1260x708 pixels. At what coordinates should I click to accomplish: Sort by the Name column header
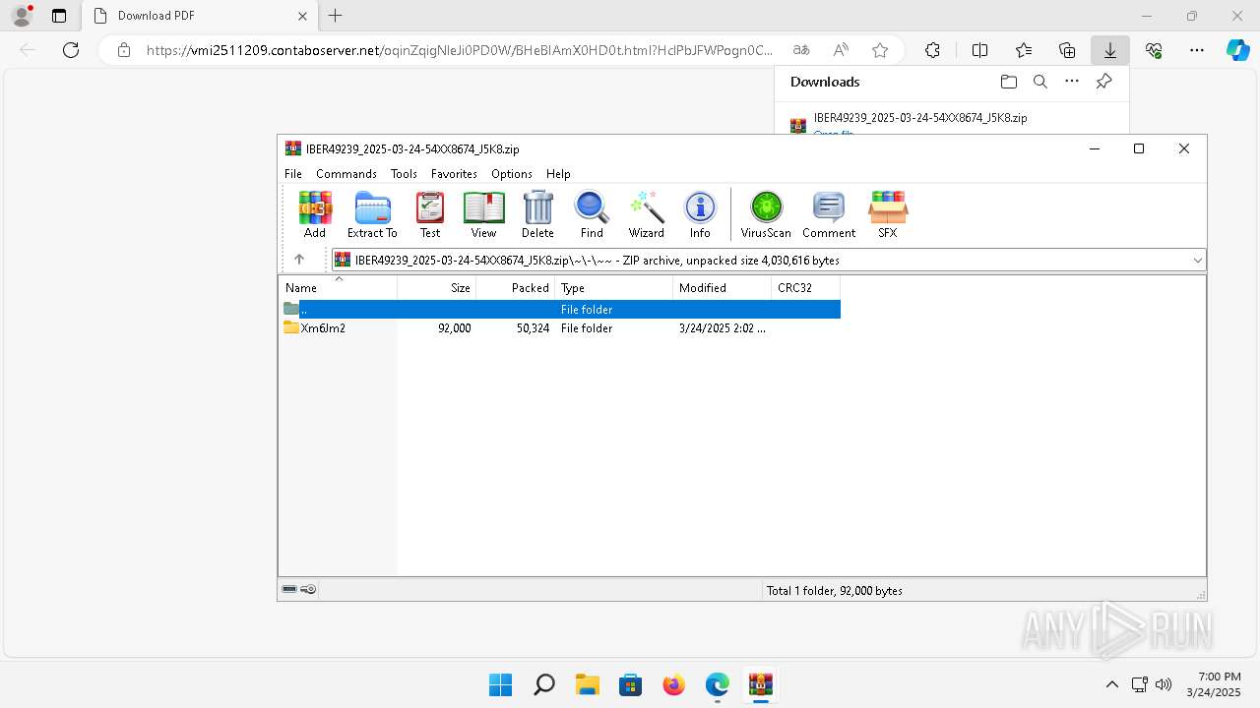(x=339, y=287)
